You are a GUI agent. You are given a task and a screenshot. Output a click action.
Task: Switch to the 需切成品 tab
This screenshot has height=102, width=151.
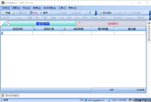click(43, 24)
